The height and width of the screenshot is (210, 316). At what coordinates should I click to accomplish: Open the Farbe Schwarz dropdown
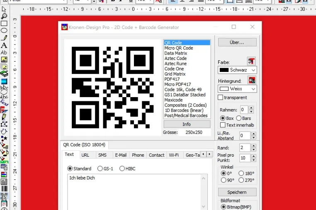237,70
